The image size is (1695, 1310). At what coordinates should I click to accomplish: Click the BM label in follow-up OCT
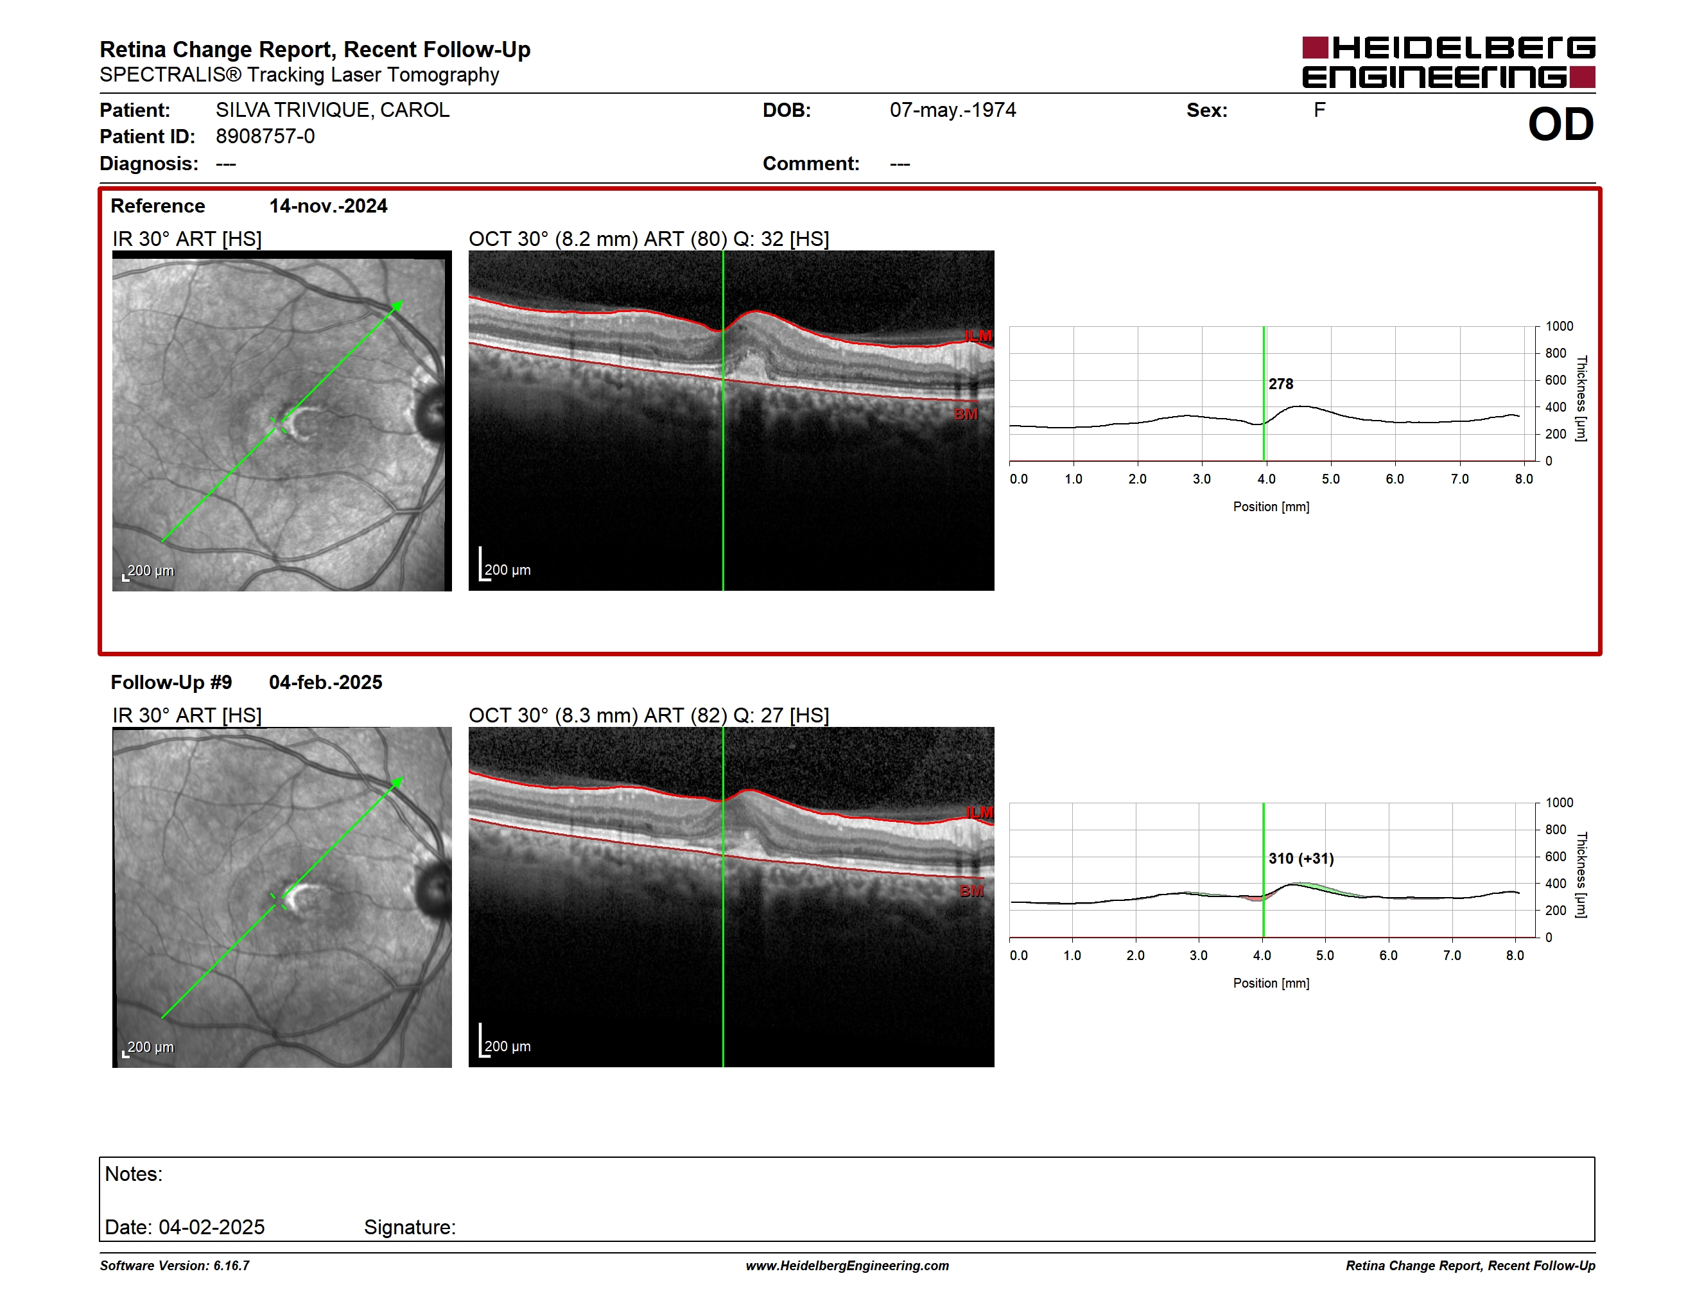[x=971, y=891]
